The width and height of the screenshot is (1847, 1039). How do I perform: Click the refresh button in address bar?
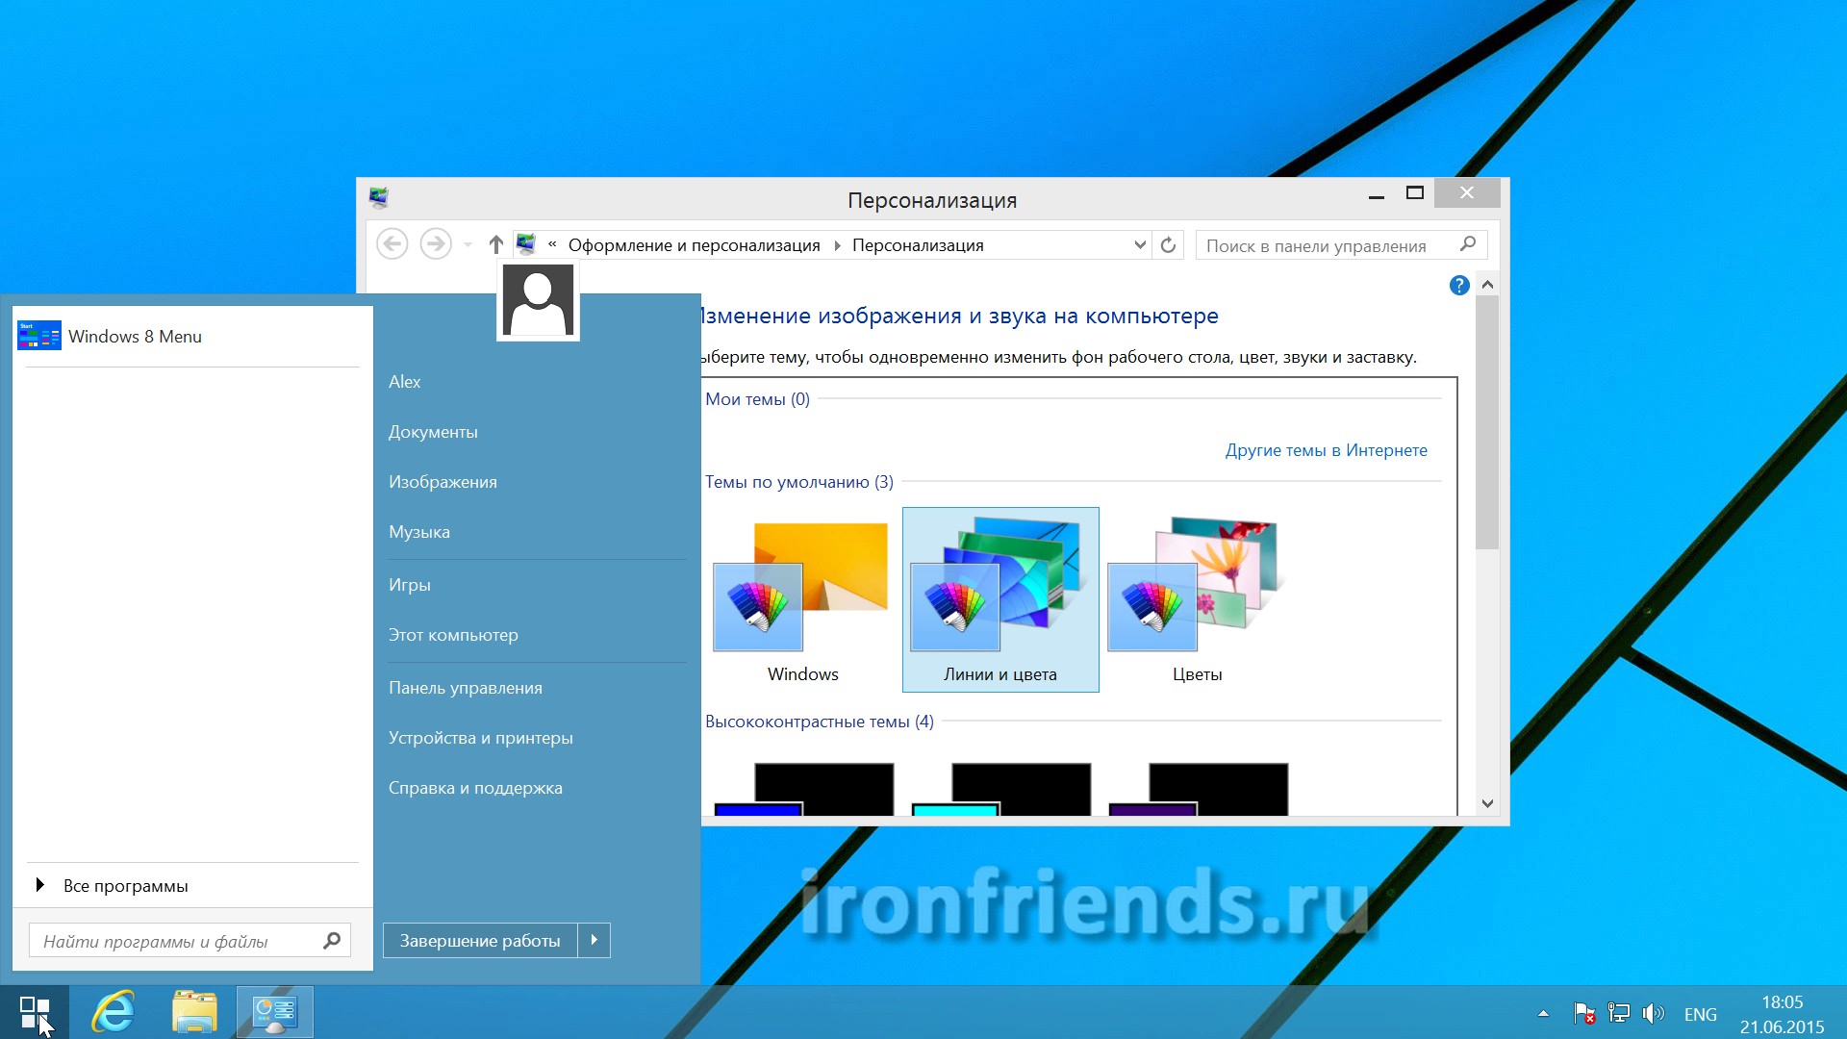[x=1168, y=245]
